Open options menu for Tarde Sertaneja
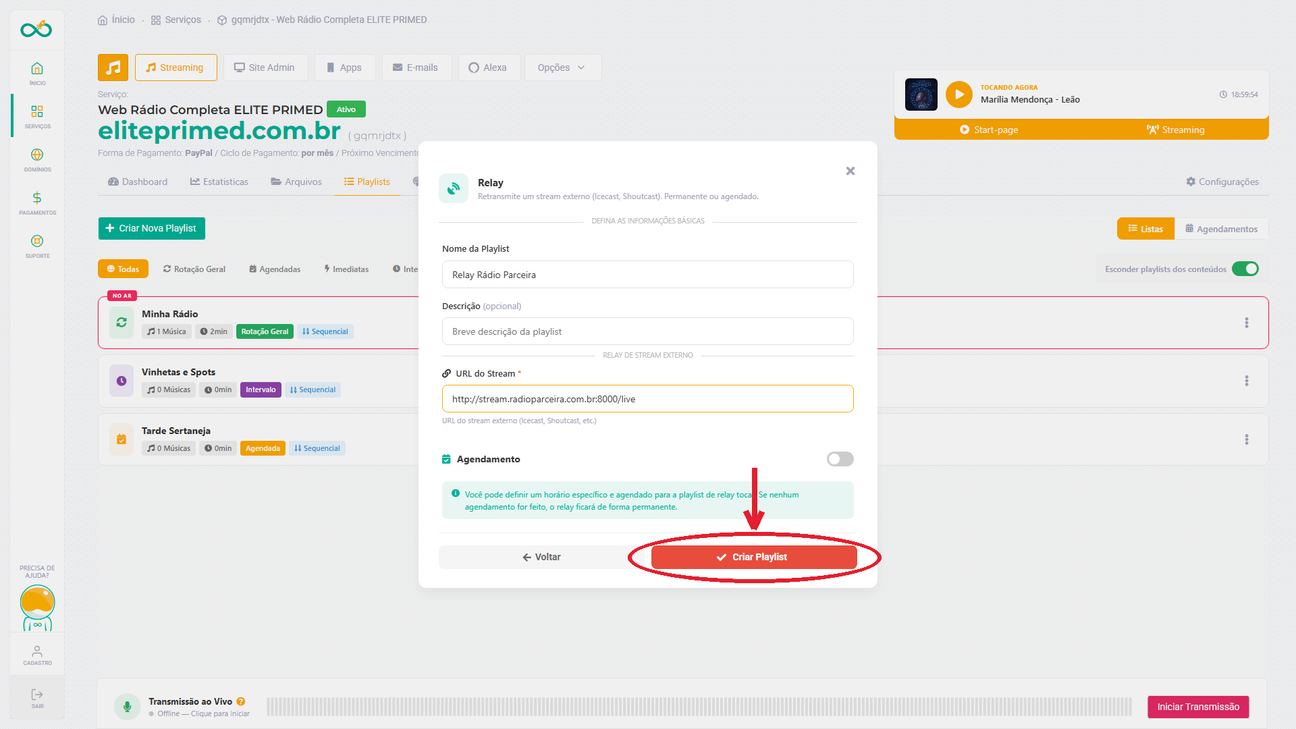 click(x=1247, y=439)
